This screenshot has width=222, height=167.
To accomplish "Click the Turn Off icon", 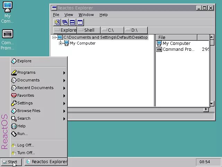I will [x=14, y=153].
